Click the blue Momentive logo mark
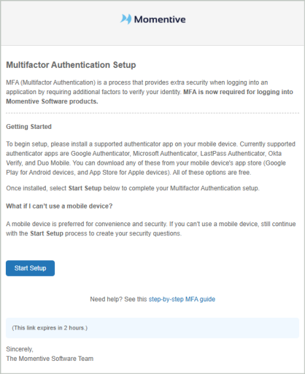The width and height of the screenshot is (305, 374). [x=126, y=19]
